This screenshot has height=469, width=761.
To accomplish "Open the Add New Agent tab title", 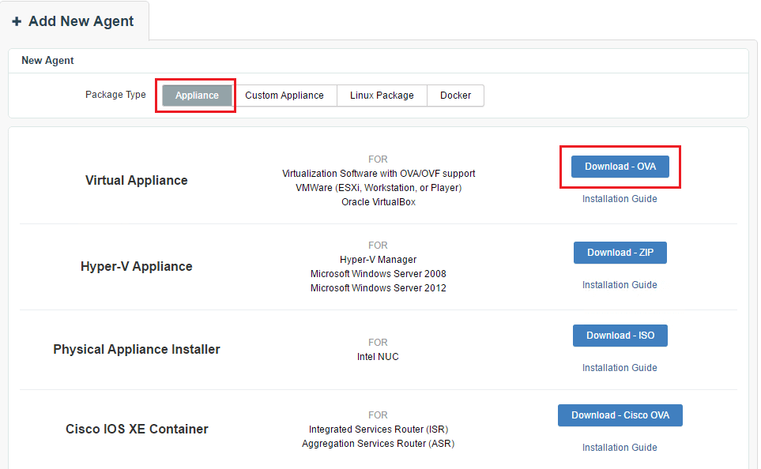I will pyautogui.click(x=81, y=21).
